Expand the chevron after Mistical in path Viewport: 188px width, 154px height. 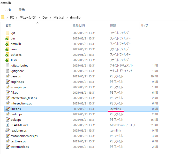click(67, 18)
